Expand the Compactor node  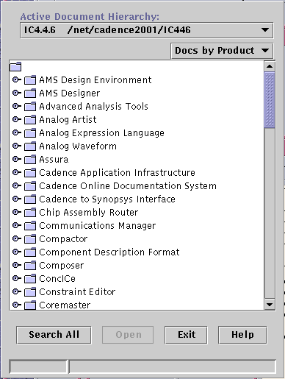pyautogui.click(x=17, y=238)
